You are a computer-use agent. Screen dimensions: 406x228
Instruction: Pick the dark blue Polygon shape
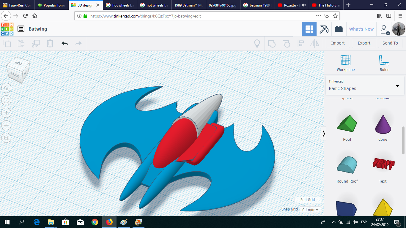coord(346,208)
